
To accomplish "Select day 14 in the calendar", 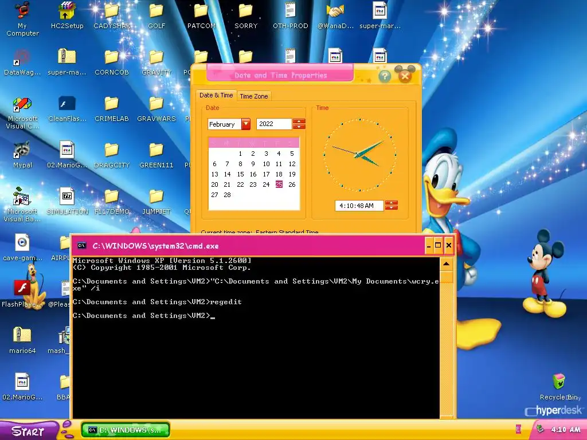I will pyautogui.click(x=227, y=174).
